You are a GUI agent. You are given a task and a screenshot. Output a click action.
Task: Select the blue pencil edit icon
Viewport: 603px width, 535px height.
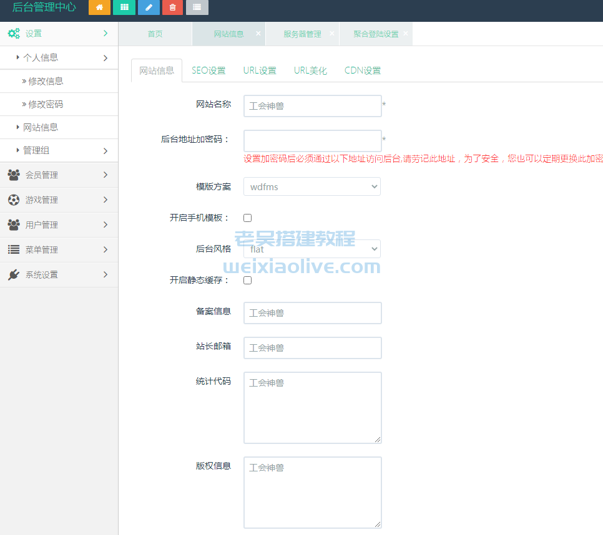tap(148, 7)
